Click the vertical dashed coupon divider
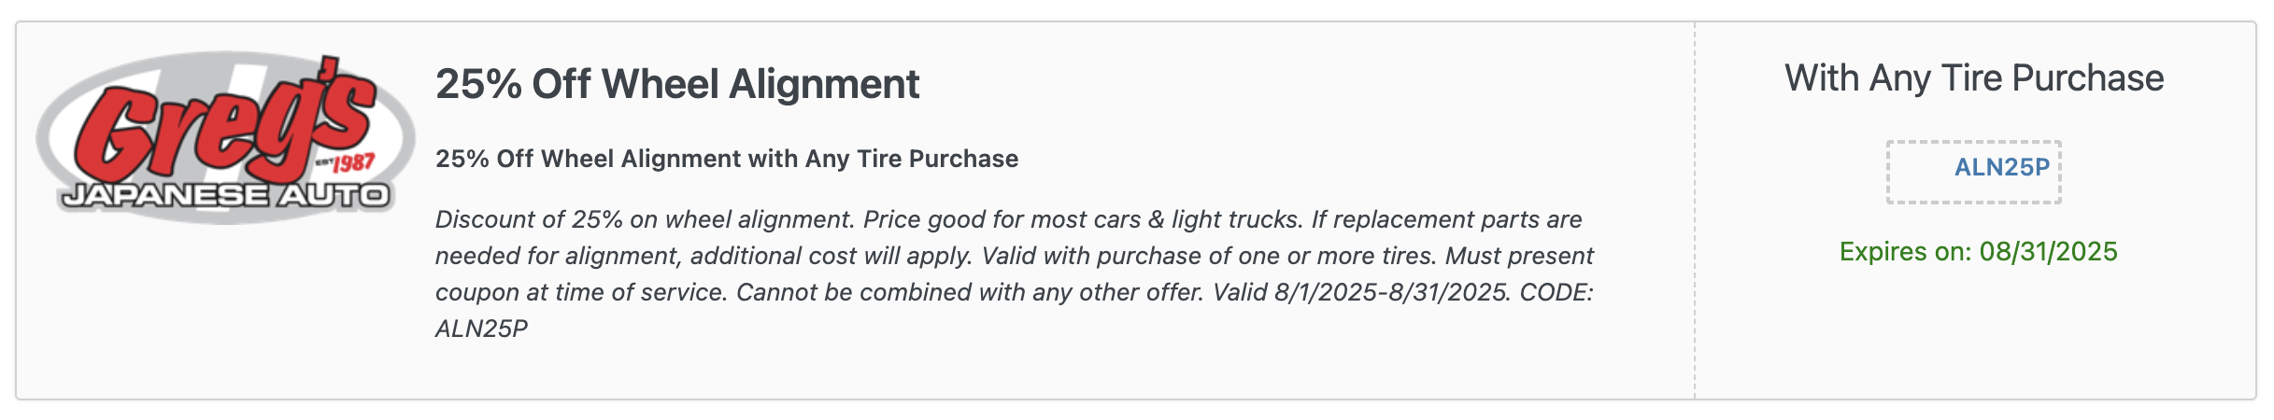 (1695, 210)
